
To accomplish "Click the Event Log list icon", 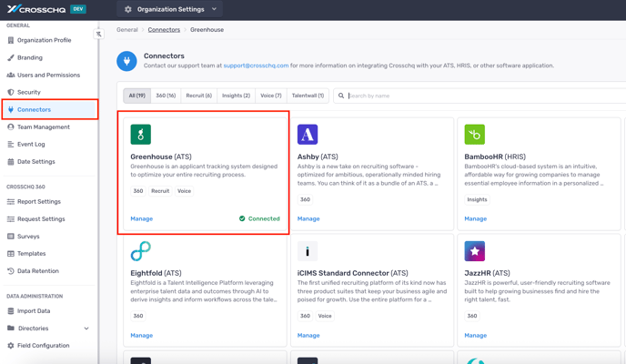I will (11, 144).
